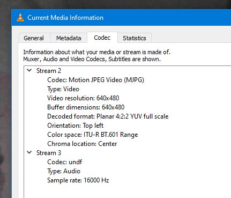Select the Decoded format row
Viewport: 231px width, 198px height.
[108, 116]
